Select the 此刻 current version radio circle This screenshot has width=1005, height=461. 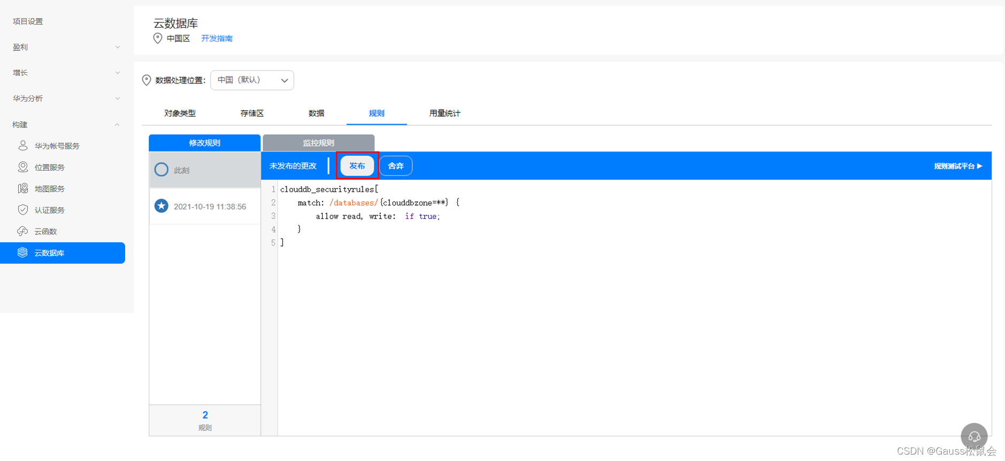click(x=162, y=170)
